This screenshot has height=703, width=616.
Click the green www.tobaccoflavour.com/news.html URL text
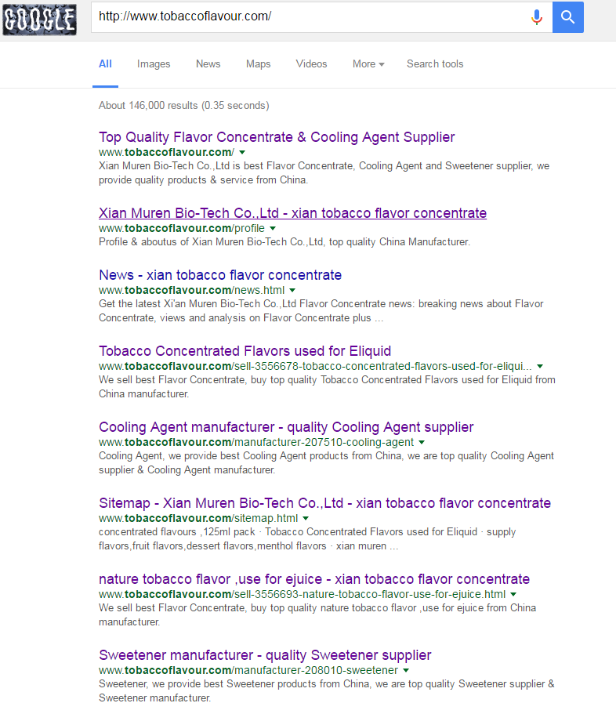tap(191, 290)
